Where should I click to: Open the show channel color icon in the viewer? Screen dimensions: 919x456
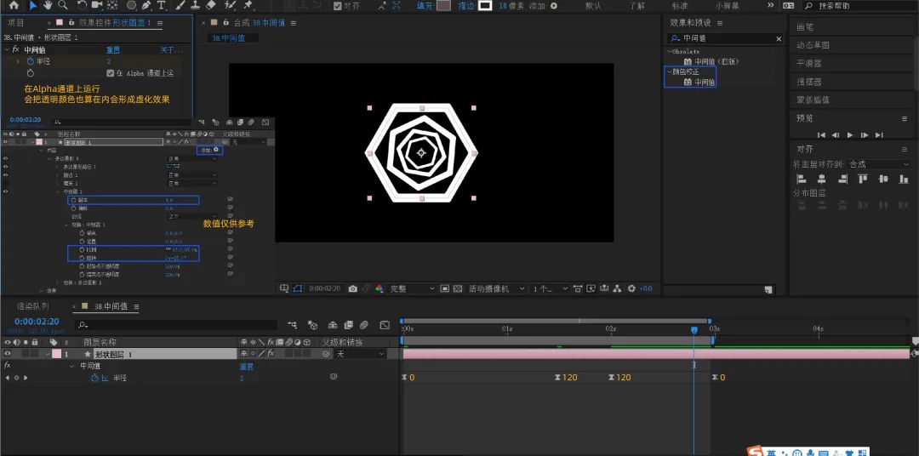click(380, 288)
